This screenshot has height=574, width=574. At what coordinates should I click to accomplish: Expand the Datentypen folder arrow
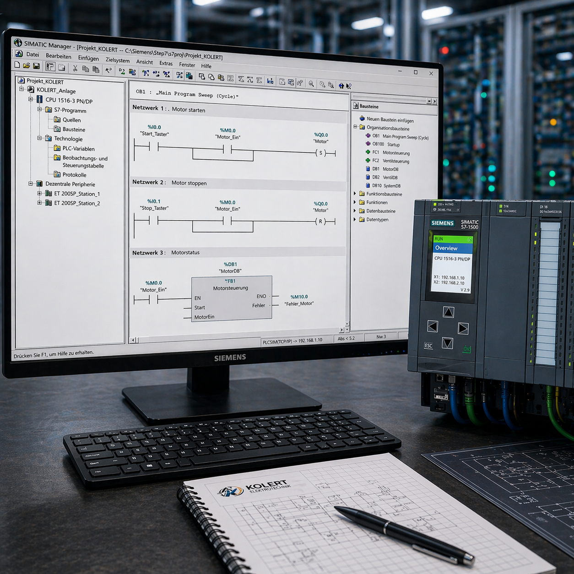(x=355, y=219)
